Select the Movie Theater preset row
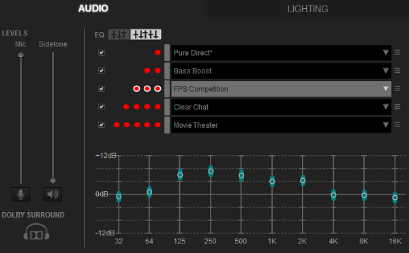 [x=281, y=125]
